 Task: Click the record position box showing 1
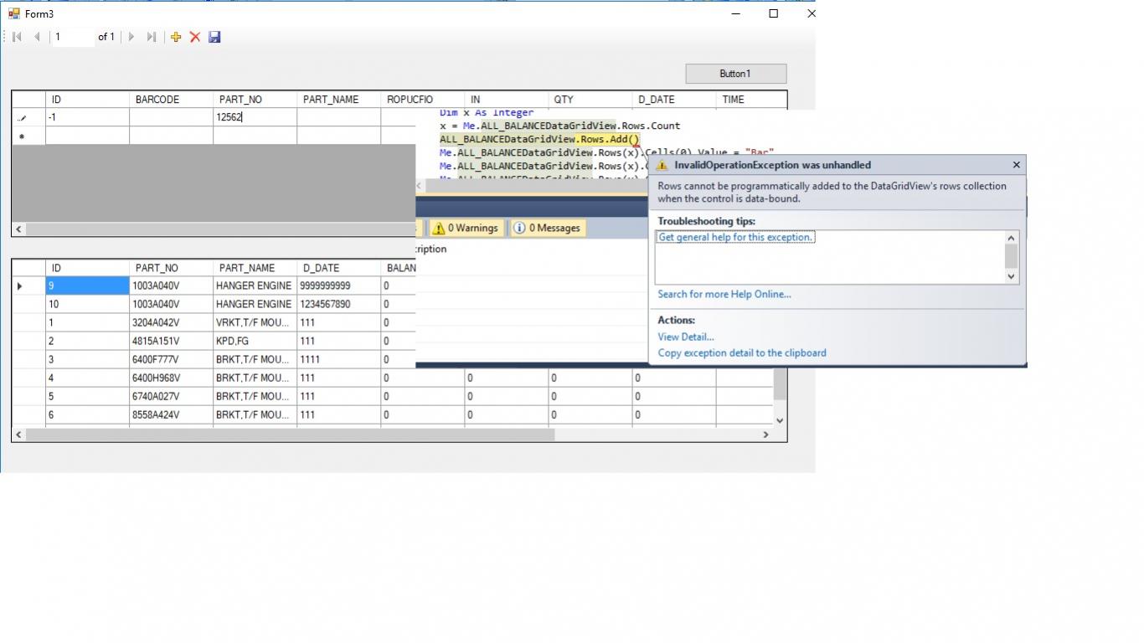(72, 37)
